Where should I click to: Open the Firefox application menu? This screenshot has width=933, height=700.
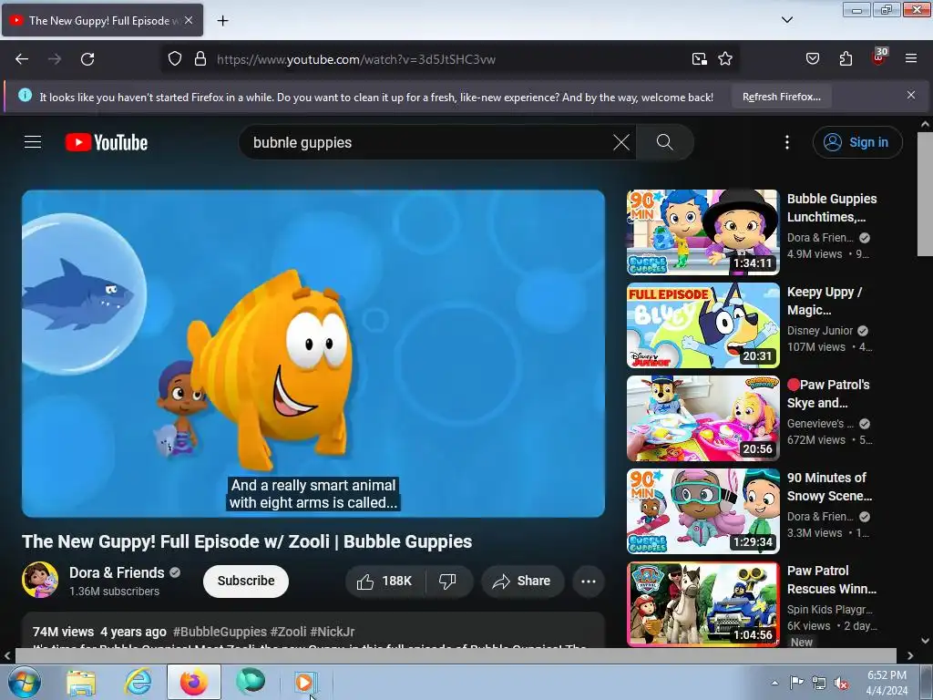pyautogui.click(x=911, y=59)
